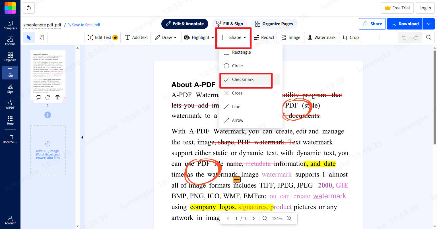Open the Compress tool in sidebar

10,25
